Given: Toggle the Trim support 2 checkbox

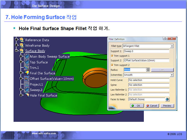Looking at the screenshot, I should pyautogui.click(x=112, y=65).
